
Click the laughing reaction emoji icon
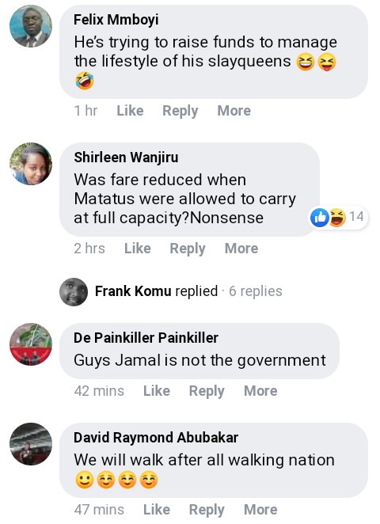tap(337, 217)
